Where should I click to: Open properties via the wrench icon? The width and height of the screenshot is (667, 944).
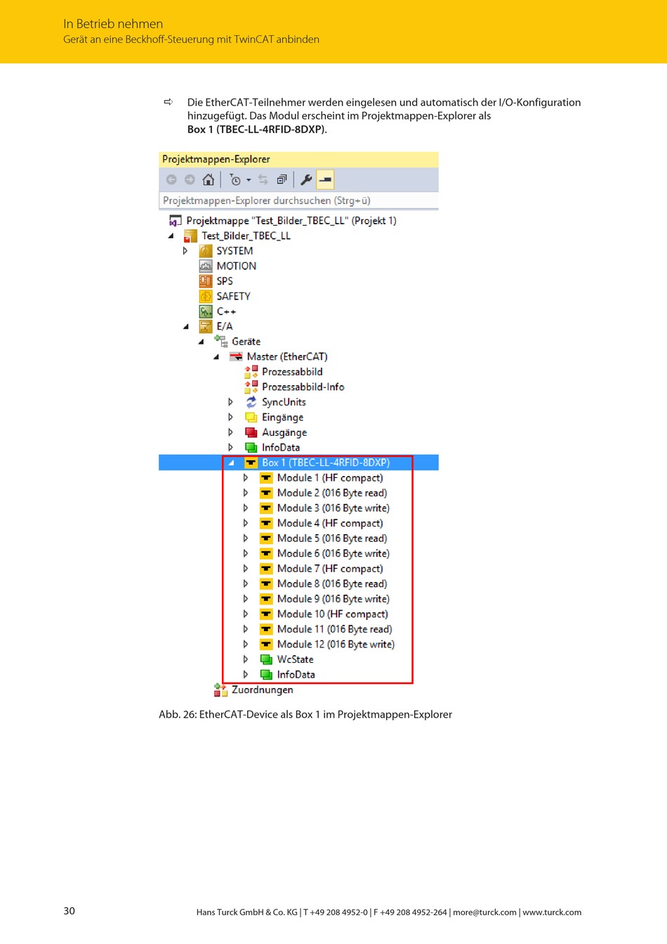pyautogui.click(x=306, y=180)
